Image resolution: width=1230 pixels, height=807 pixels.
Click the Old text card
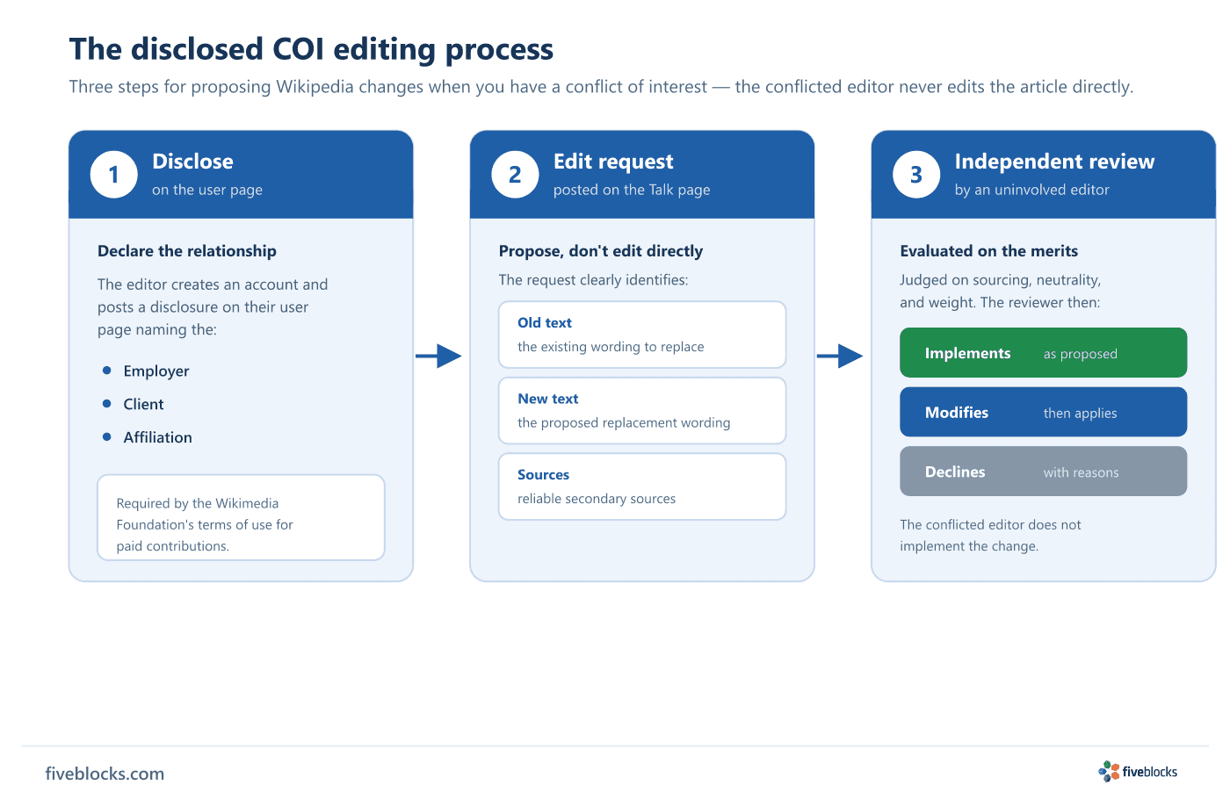click(x=642, y=335)
